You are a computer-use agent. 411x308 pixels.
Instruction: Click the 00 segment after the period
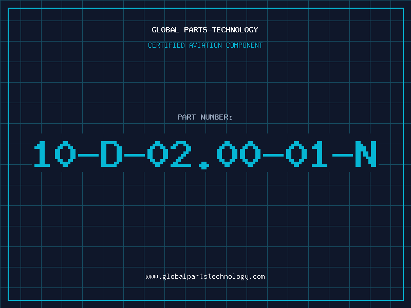[x=238, y=154]
